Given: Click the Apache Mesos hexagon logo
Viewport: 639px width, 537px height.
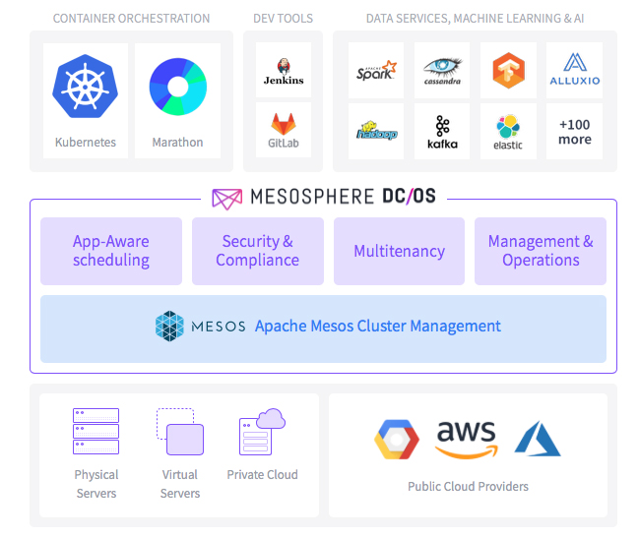Looking at the screenshot, I should 169,327.
